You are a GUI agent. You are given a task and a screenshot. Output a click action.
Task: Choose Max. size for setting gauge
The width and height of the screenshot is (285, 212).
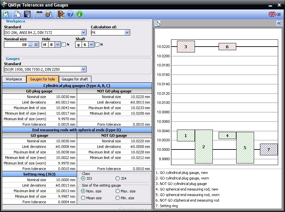pyautogui.click(x=117, y=191)
